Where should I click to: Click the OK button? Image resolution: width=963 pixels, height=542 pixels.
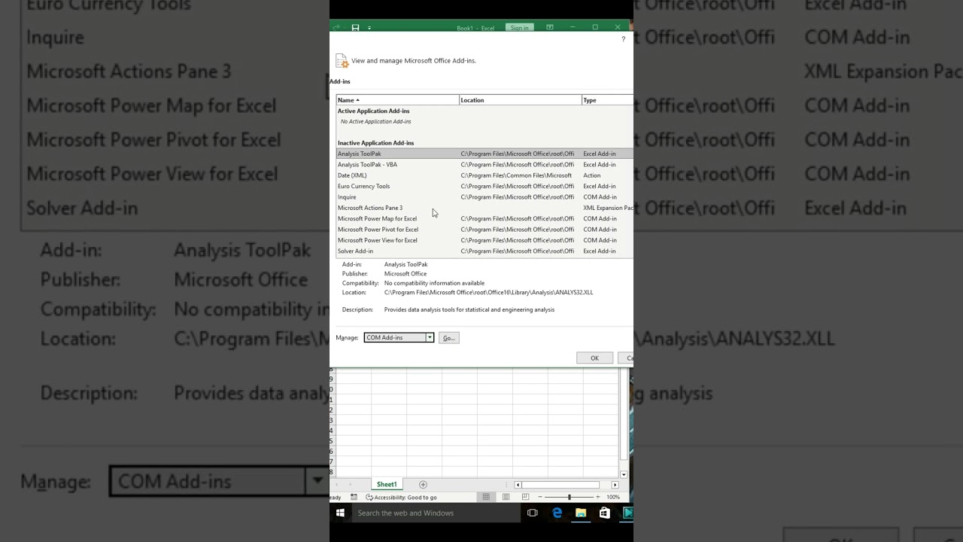point(594,358)
